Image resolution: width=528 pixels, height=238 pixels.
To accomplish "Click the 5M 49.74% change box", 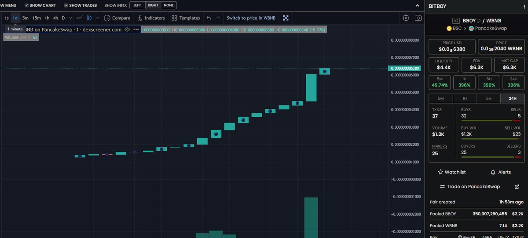I will coord(440,83).
